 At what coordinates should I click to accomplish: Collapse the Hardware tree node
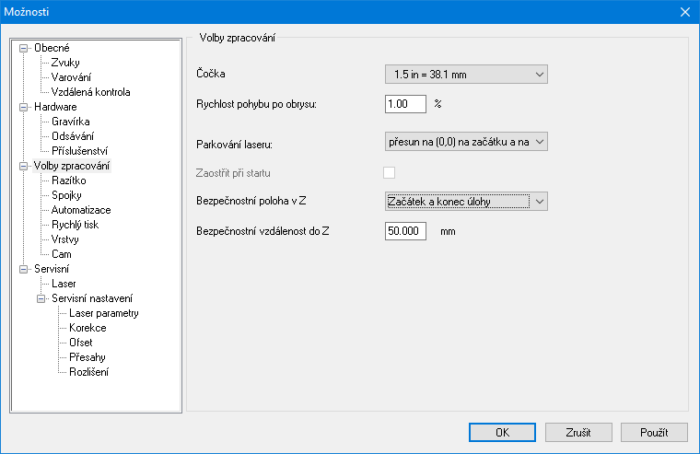pos(24,107)
